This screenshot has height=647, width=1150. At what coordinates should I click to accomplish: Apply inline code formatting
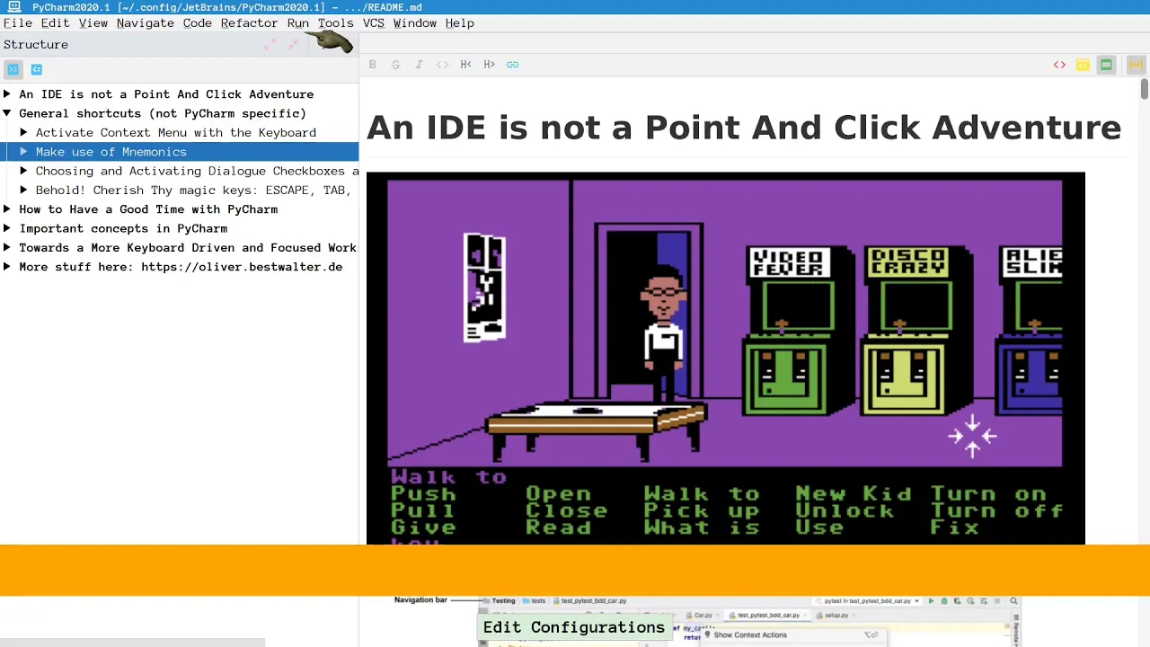pyautogui.click(x=442, y=65)
